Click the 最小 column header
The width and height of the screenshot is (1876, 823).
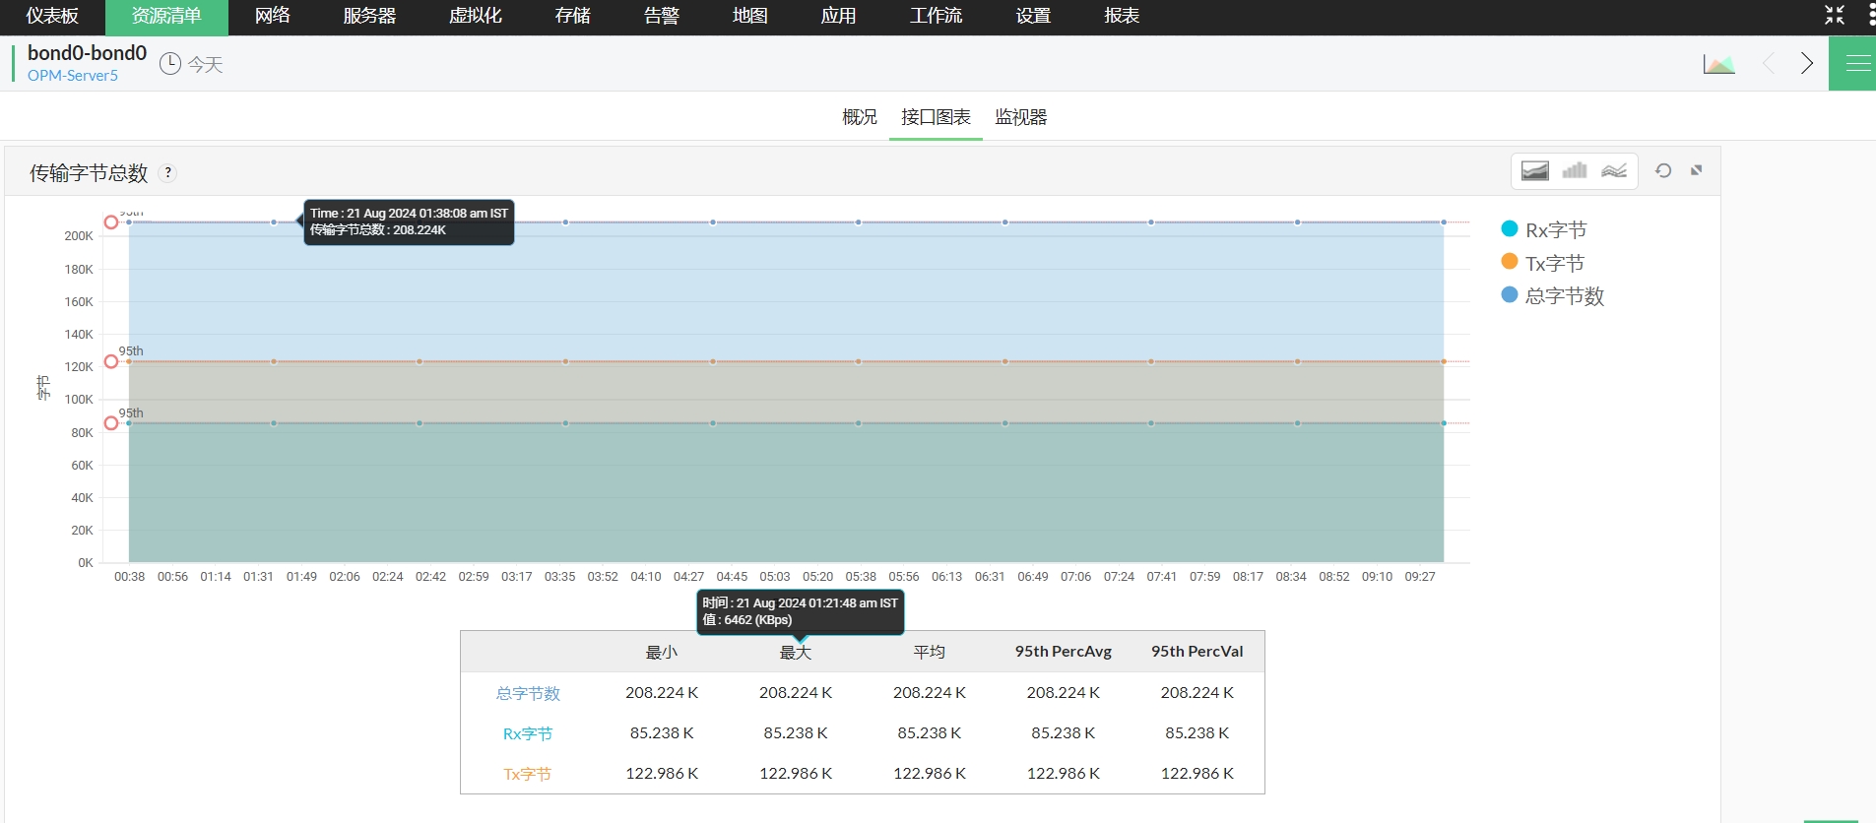[x=662, y=652]
